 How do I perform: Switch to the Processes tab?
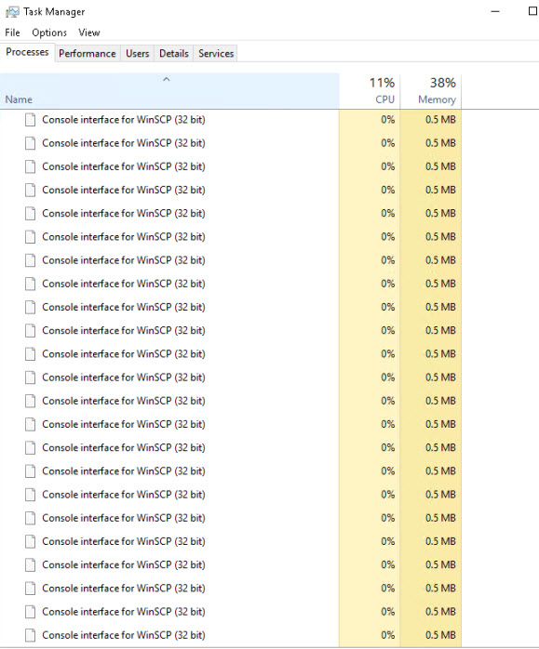coord(27,52)
